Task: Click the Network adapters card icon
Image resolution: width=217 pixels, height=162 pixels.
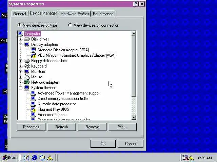Action: point(27,82)
